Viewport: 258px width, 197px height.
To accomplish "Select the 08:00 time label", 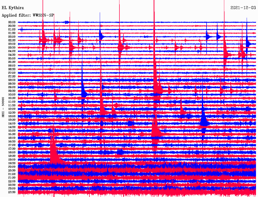I will 12,80.
